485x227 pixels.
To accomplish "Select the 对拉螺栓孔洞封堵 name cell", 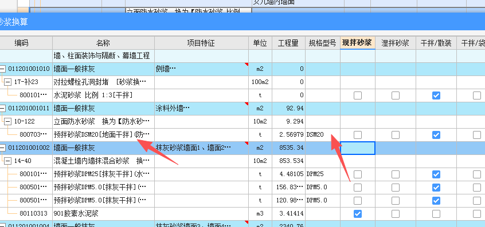I will coord(103,82).
